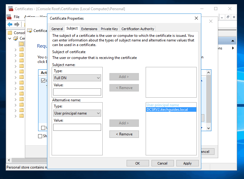Cancel the Certificate Properties dialog
This screenshot has width=244, height=179.
coord(163,163)
